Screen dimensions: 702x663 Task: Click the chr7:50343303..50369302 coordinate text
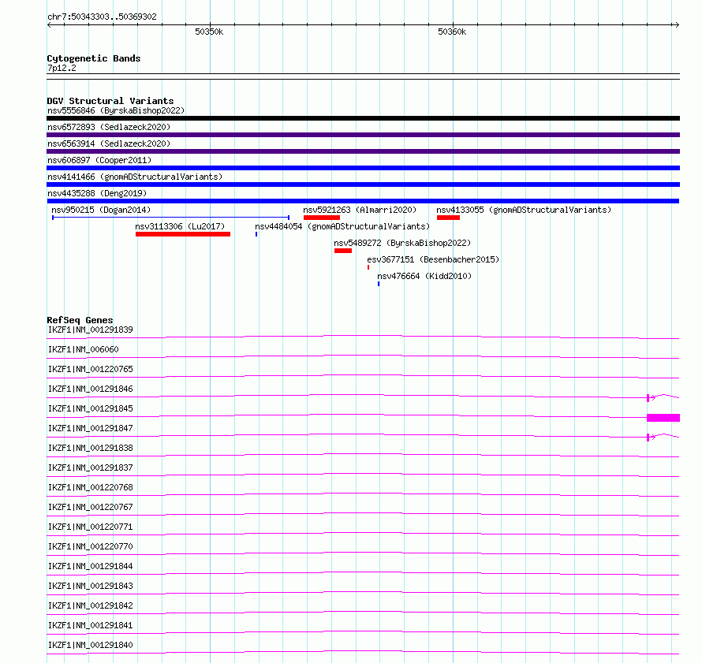click(102, 17)
